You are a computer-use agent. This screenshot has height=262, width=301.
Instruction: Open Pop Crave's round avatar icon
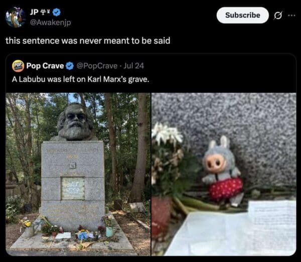point(18,66)
